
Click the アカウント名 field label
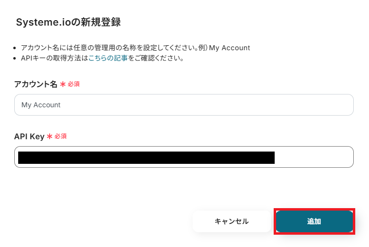click(x=36, y=84)
